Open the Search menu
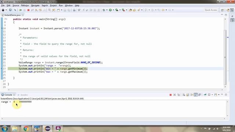The image size is (235, 132). [x=45, y=5]
